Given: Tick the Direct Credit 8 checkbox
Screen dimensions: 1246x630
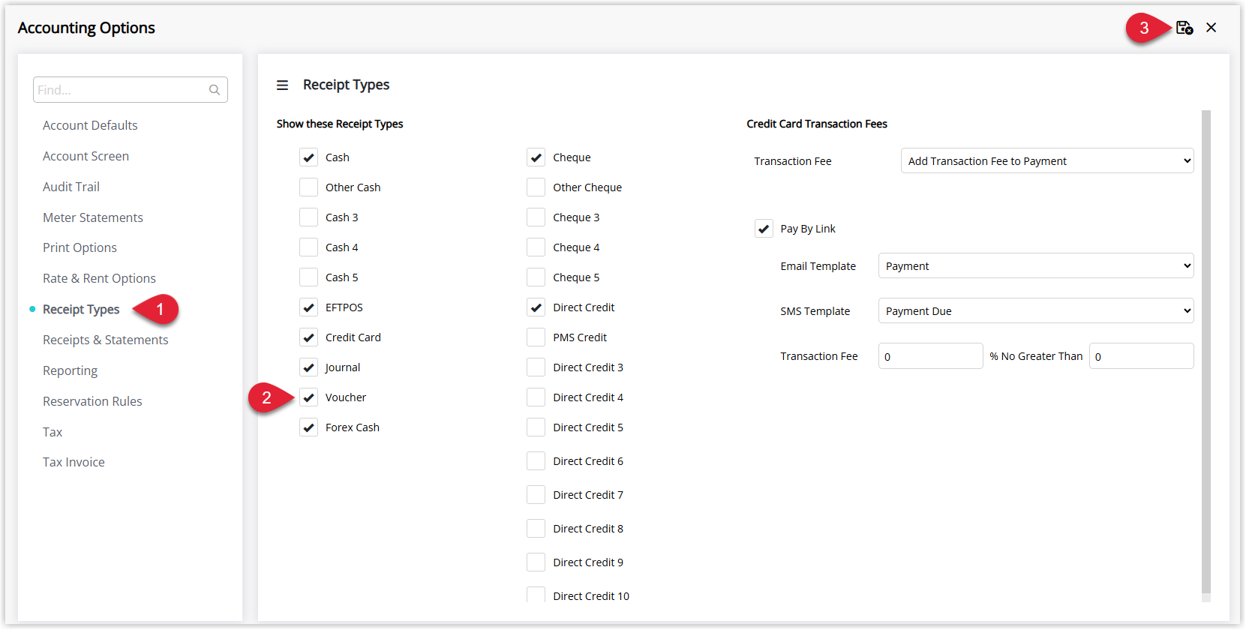Looking at the screenshot, I should tap(536, 529).
